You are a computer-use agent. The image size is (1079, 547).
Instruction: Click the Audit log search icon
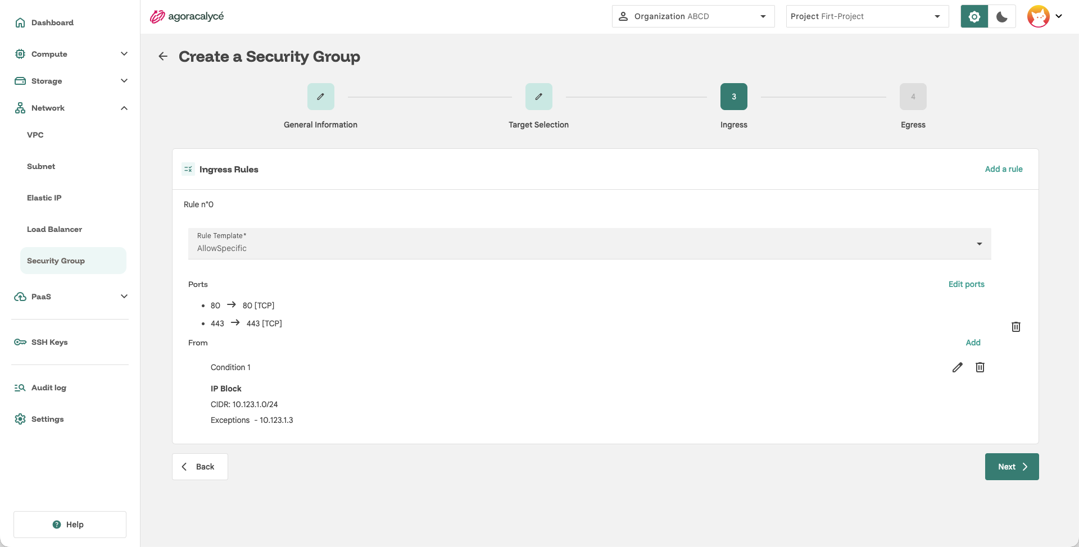(x=20, y=388)
